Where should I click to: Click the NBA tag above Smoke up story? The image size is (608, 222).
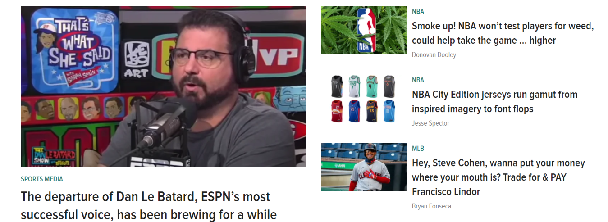(x=418, y=12)
